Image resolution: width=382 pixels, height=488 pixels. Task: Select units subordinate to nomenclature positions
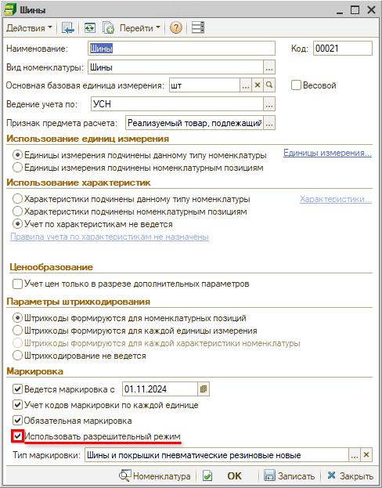coord(18,168)
